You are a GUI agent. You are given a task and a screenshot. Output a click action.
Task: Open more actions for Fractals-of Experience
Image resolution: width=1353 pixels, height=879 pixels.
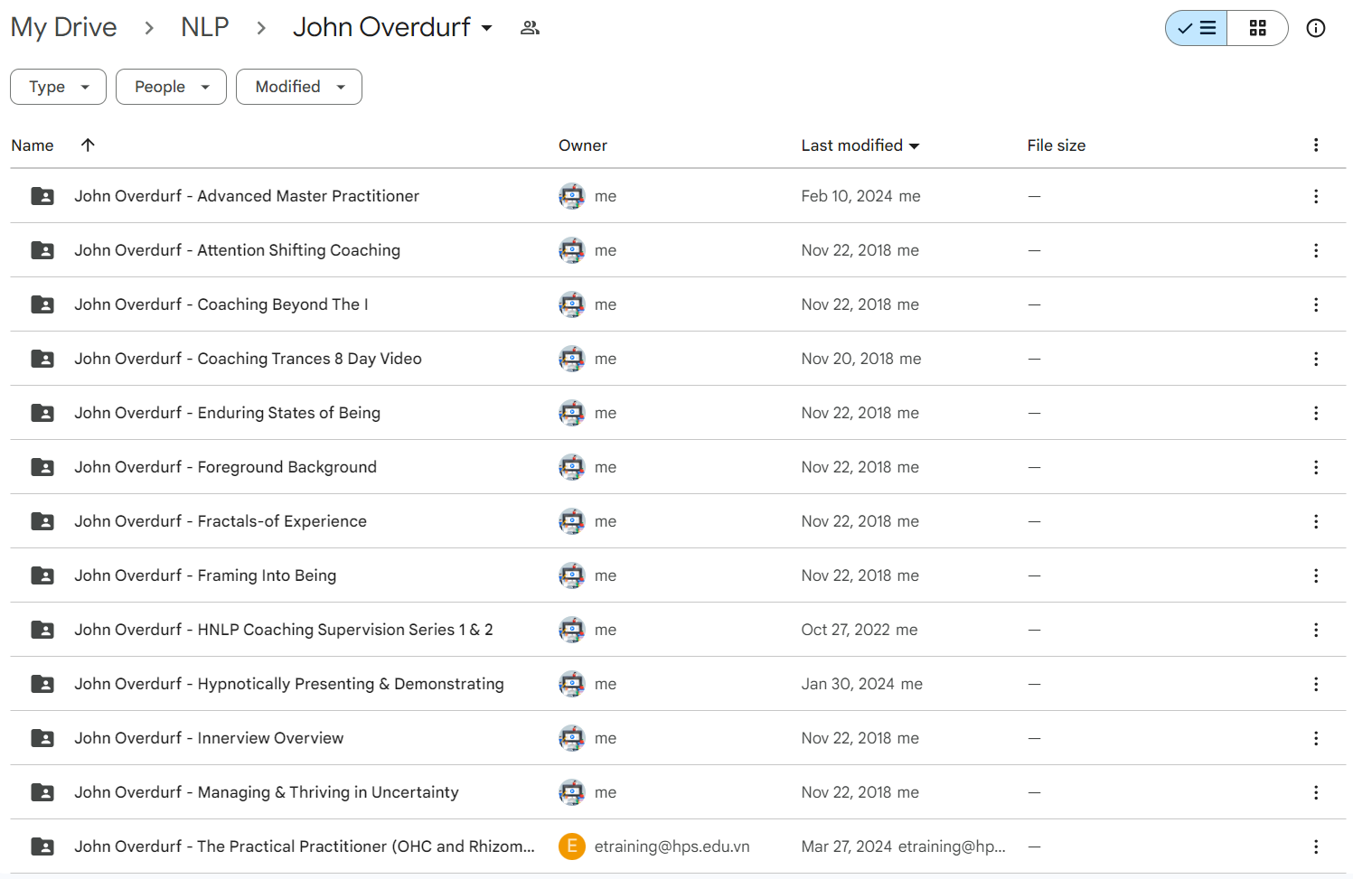click(1316, 521)
